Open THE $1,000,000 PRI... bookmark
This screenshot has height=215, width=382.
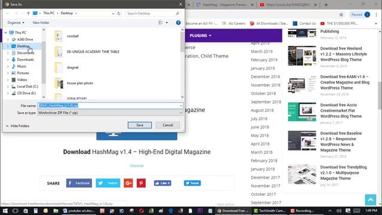click(339, 23)
